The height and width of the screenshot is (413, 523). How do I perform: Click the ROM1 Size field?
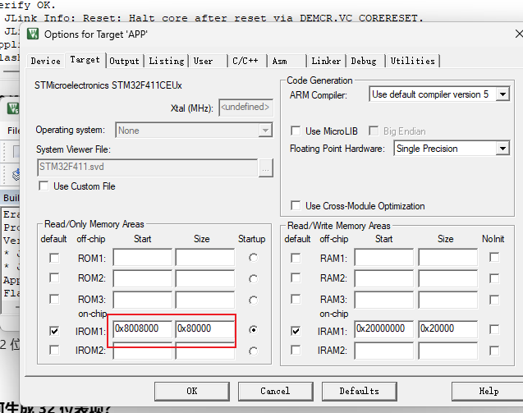tap(204, 258)
